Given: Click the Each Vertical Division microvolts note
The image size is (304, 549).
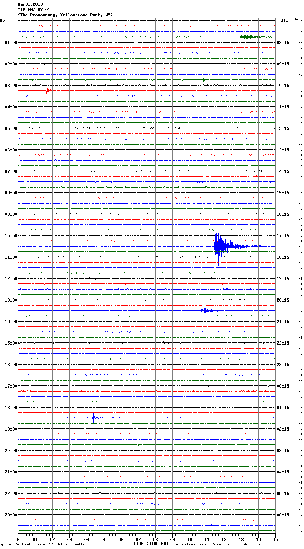Looking at the screenshot, I should [x=46, y=544].
